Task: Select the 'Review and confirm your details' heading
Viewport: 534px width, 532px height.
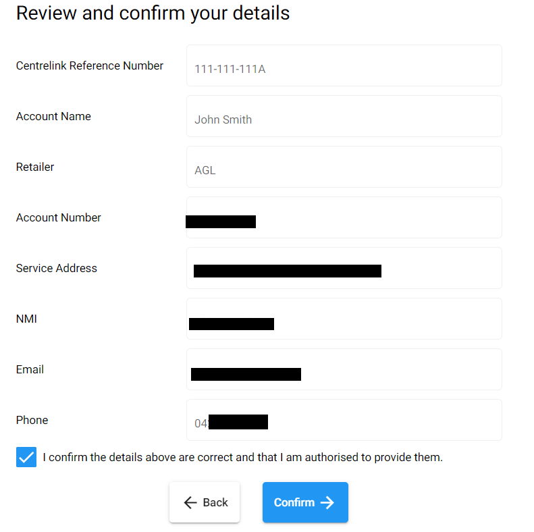Action: coord(153,14)
